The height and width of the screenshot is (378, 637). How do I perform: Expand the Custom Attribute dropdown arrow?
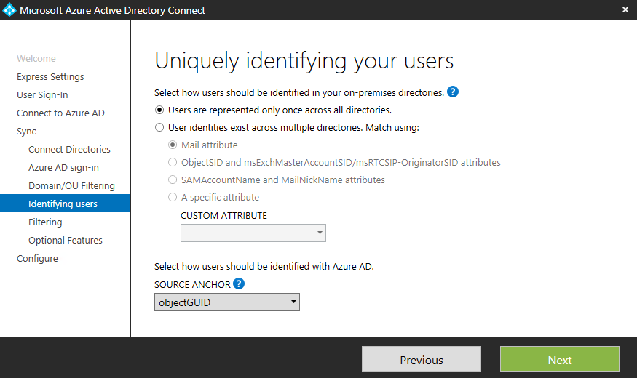point(319,233)
